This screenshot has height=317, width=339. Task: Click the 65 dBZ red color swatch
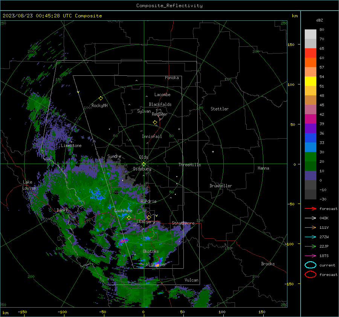pyautogui.click(x=310, y=53)
